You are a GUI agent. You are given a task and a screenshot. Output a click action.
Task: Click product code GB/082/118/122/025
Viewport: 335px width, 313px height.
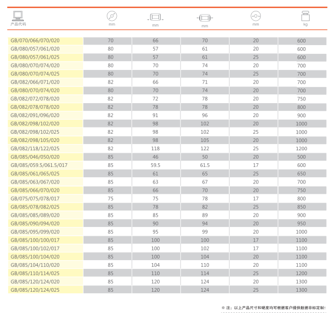[35, 148]
